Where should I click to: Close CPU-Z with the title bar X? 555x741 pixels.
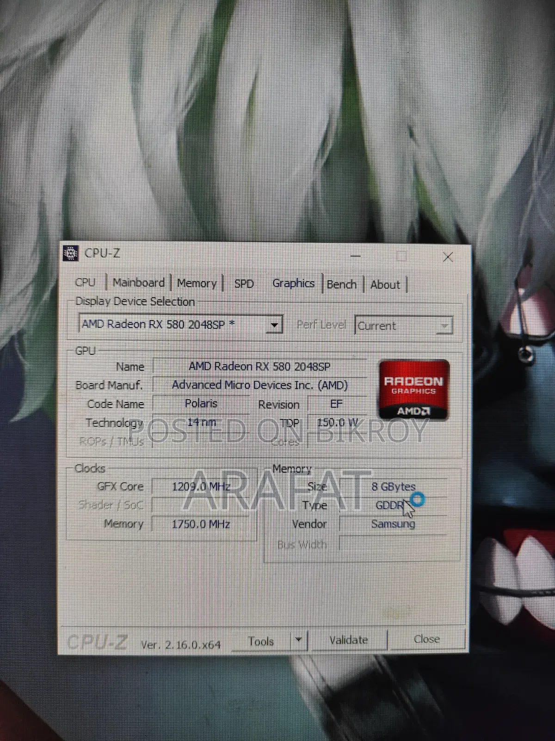448,257
